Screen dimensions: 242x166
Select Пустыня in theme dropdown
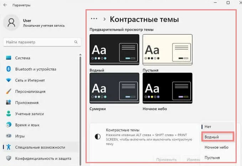coord(218,157)
